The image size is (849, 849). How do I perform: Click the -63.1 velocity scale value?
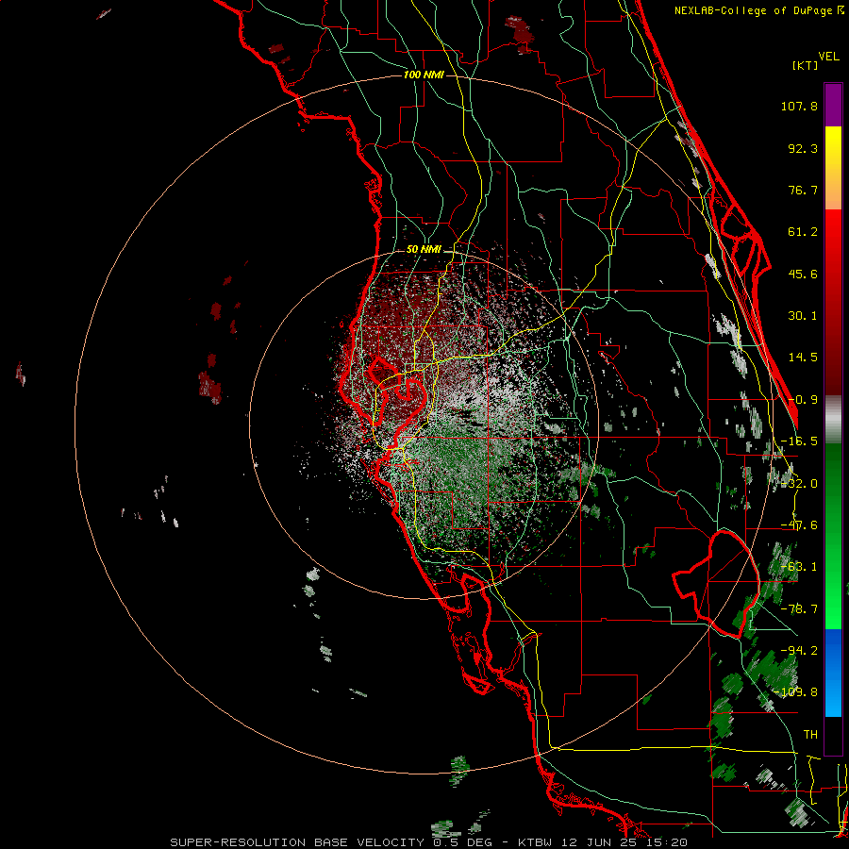(x=799, y=567)
